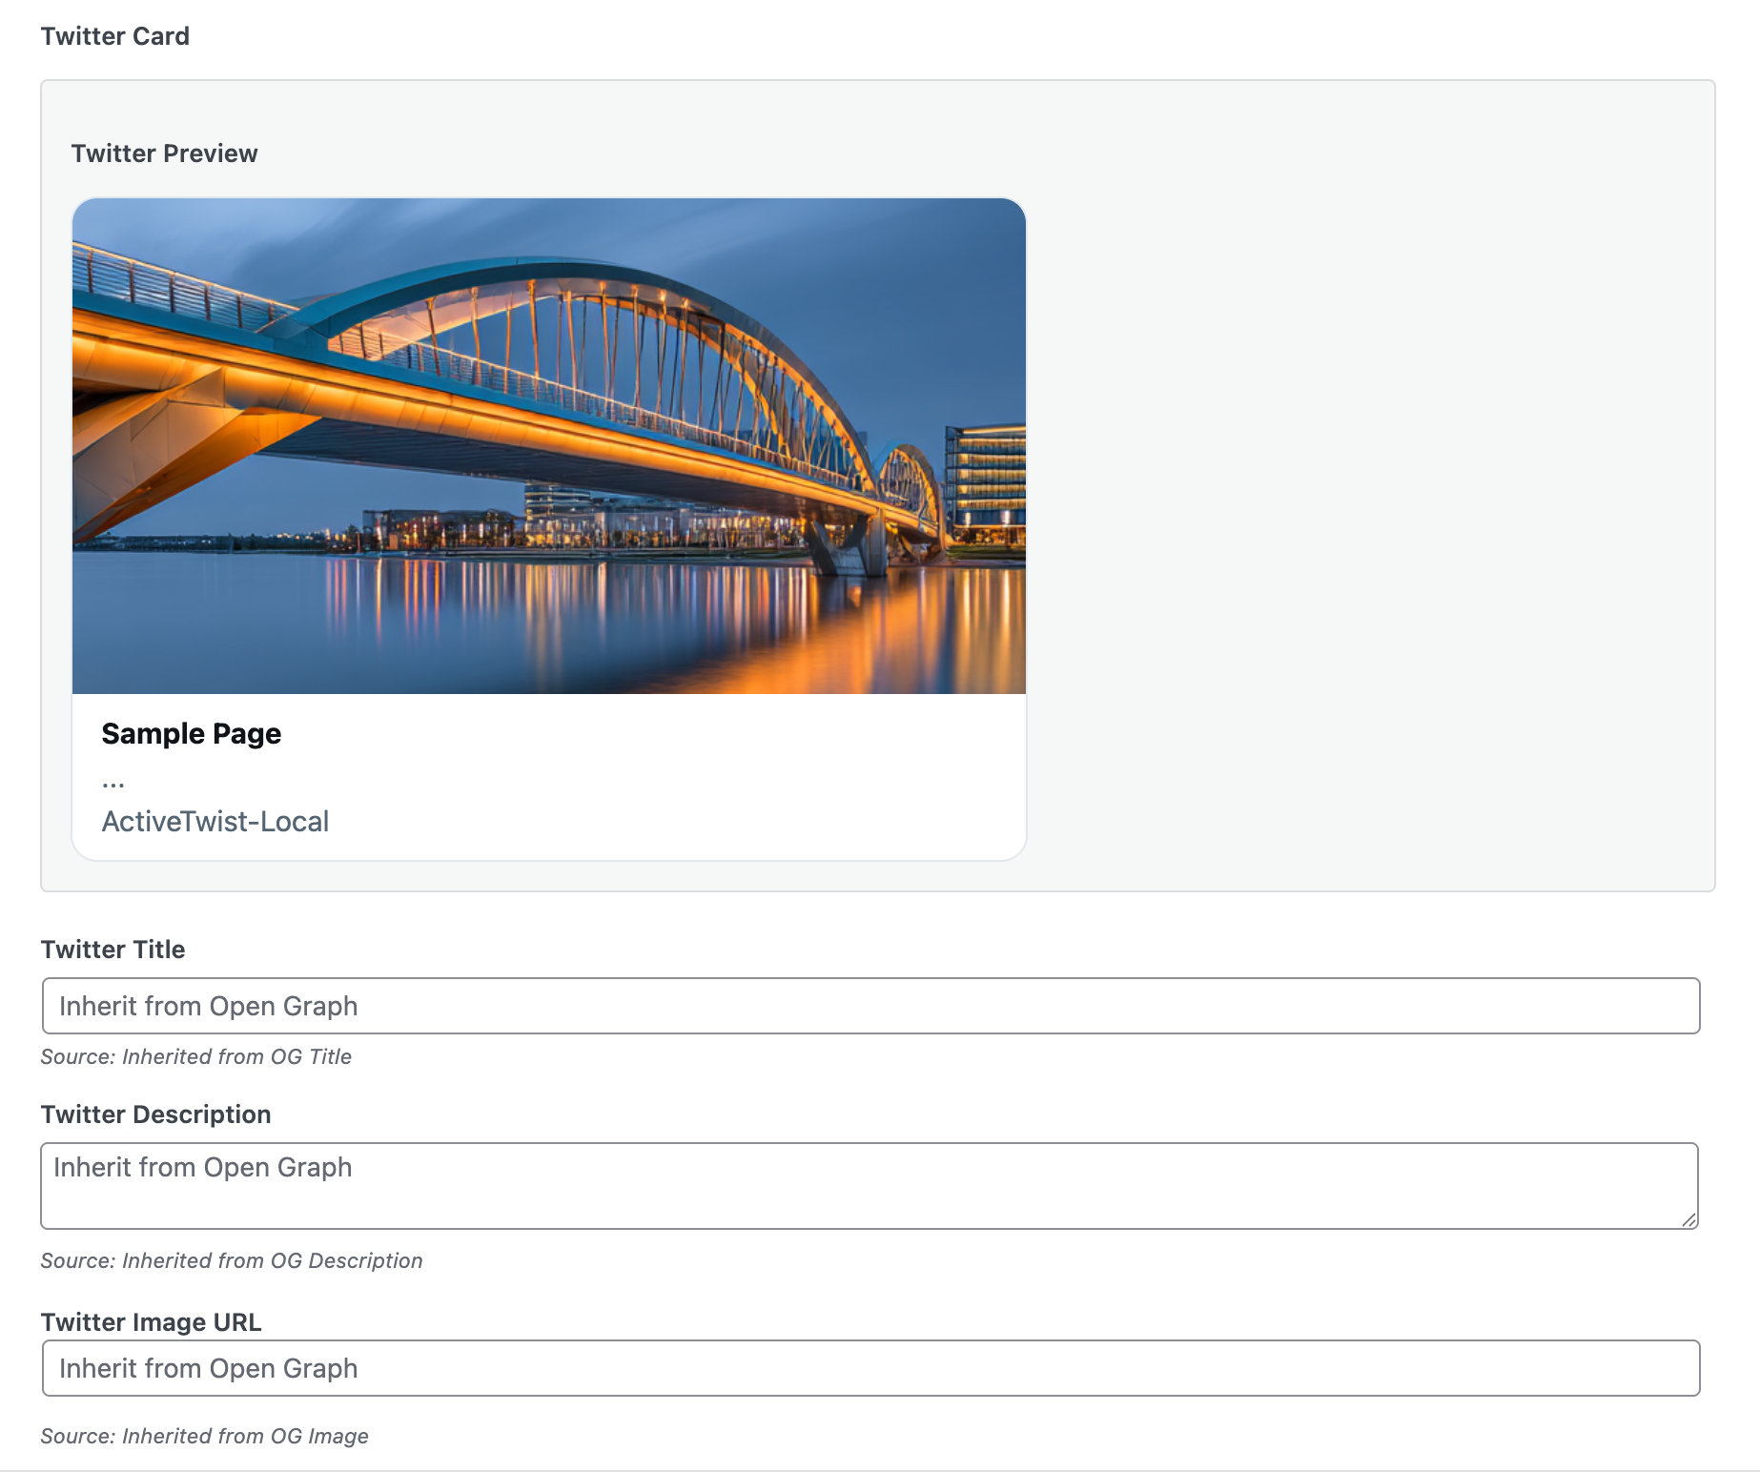Click the 'Inherited from OG Title' source note

(195, 1056)
